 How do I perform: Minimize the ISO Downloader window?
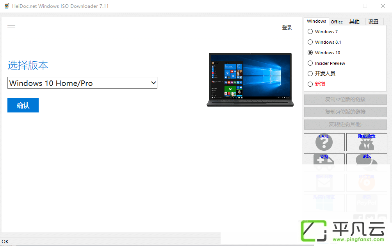(x=347, y=6)
